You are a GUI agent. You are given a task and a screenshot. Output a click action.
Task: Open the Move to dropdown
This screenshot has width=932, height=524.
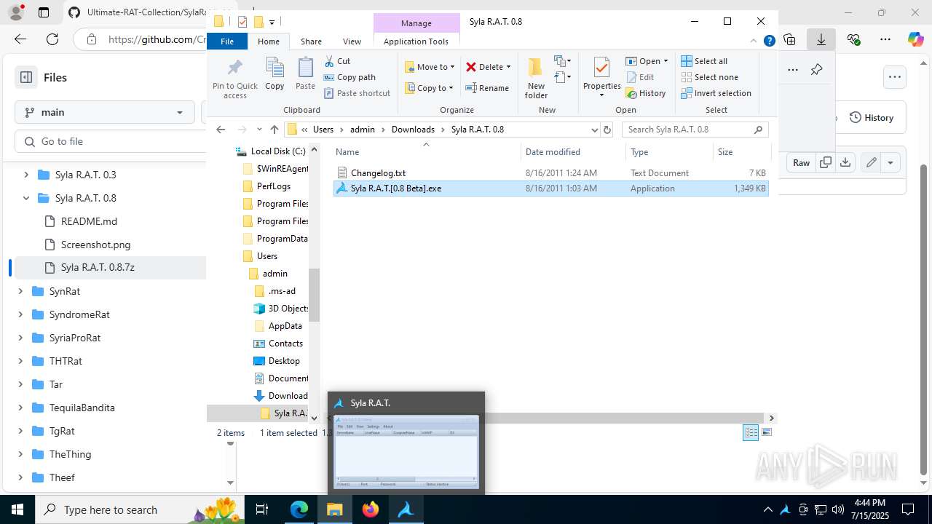[430, 67]
